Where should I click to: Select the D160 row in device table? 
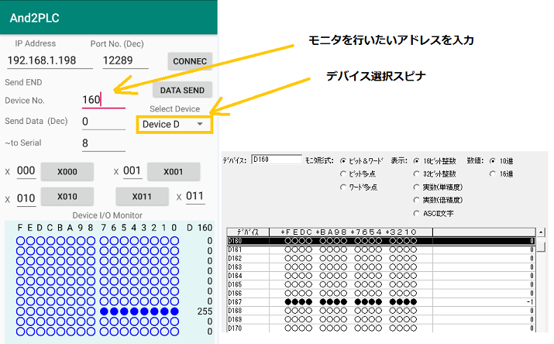point(380,241)
